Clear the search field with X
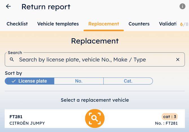This screenshot has width=189, height=132. (178, 59)
